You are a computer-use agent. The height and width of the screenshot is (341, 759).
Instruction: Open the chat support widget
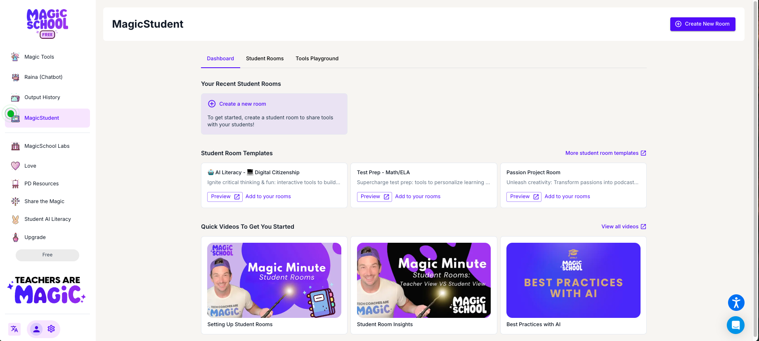(735, 325)
